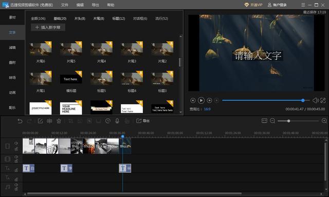
Task: Delete the selected clip with trash icon
Action: click(59, 121)
